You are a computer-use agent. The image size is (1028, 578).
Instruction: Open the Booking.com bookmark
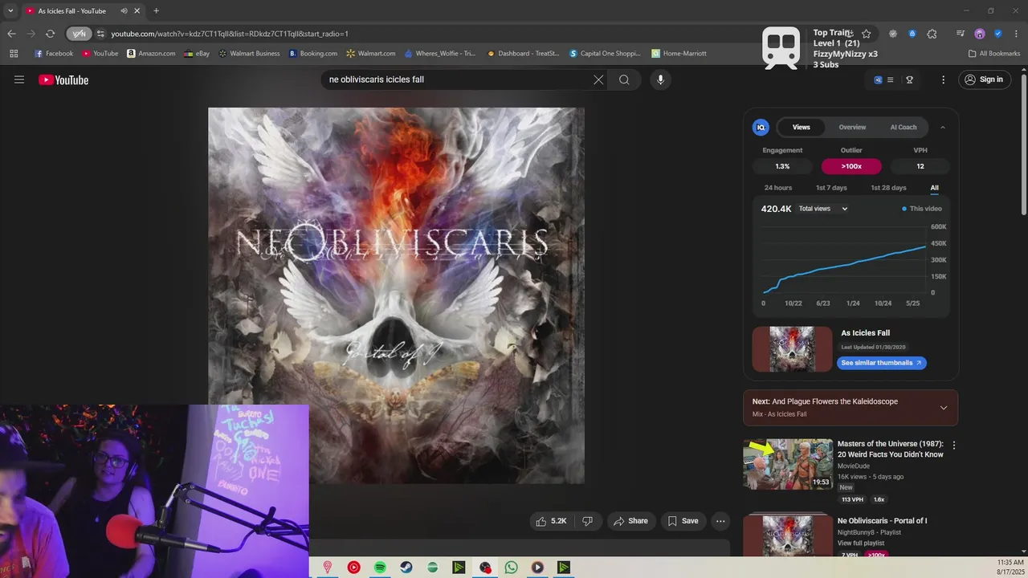[x=313, y=54]
